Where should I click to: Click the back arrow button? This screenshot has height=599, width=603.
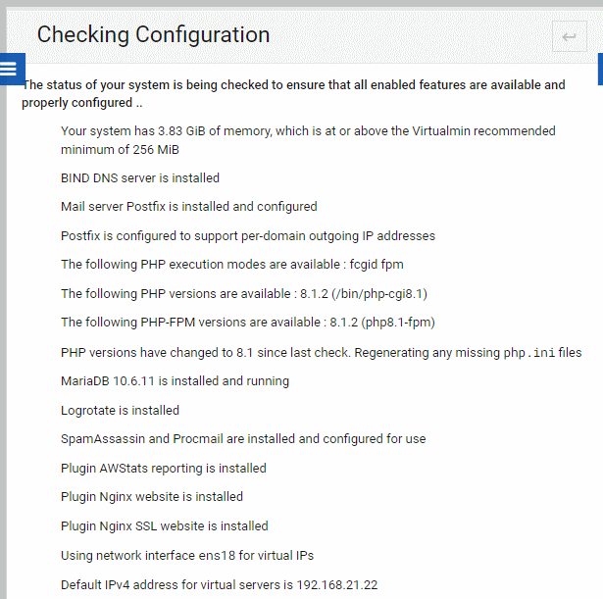pos(569,36)
